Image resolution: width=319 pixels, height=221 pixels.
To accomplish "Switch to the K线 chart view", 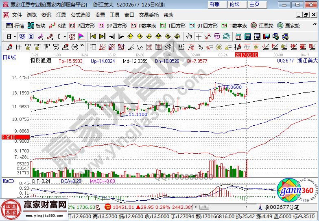I will pyautogui.click(x=57, y=26).
